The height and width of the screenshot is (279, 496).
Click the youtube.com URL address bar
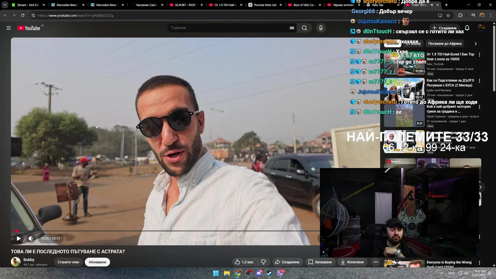pyautogui.click(x=76, y=15)
